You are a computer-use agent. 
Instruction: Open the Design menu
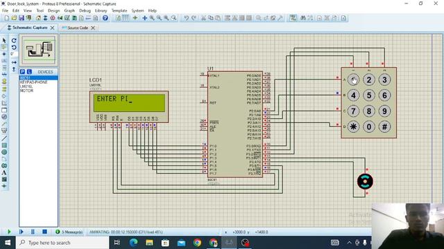53,10
